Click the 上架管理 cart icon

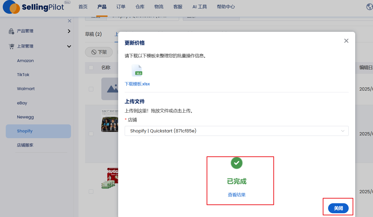coord(11,46)
